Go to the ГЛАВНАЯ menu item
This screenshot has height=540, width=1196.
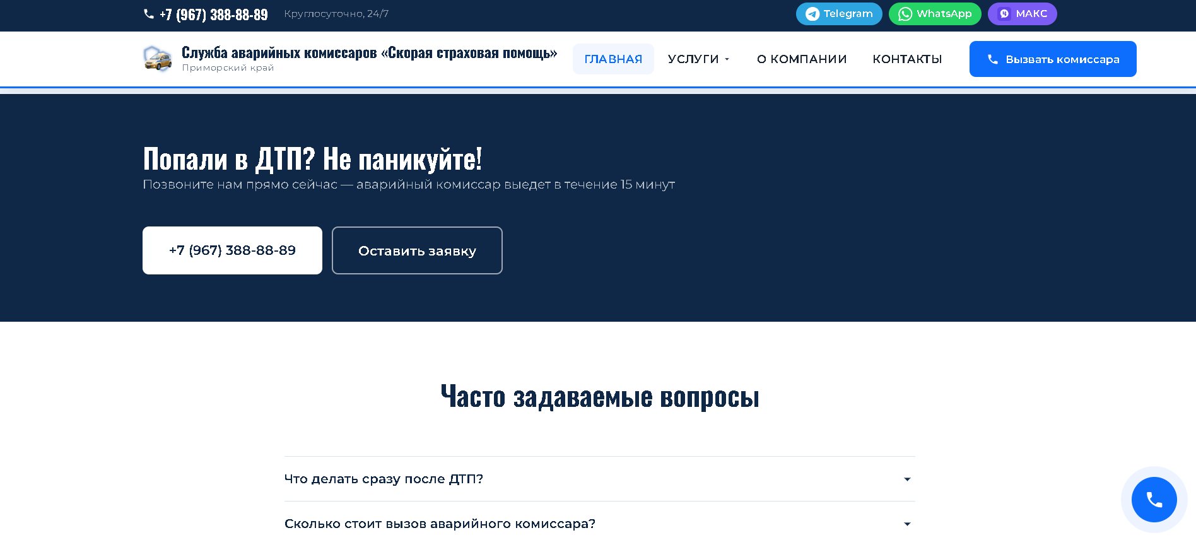click(x=613, y=59)
